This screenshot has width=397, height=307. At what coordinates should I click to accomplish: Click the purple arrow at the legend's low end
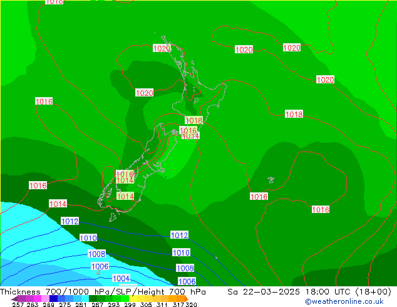[x=14, y=299]
